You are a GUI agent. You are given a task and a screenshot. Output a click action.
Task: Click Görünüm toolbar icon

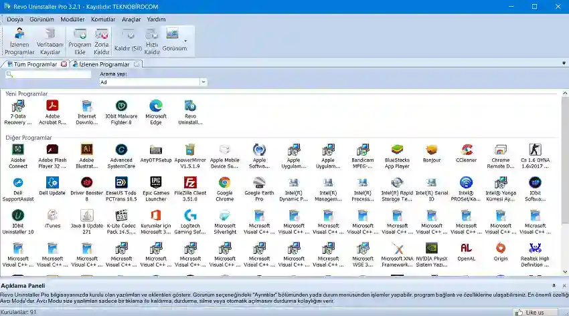coord(172,33)
